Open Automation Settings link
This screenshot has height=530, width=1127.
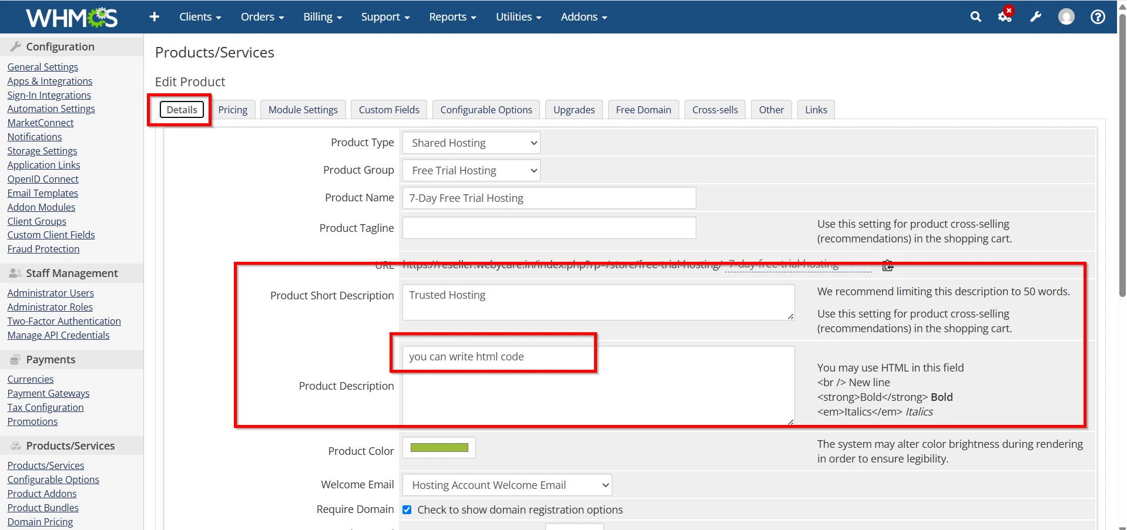(x=51, y=109)
